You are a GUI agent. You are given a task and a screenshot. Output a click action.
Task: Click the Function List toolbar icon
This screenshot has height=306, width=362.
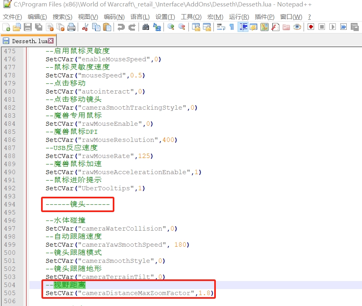click(x=275, y=27)
